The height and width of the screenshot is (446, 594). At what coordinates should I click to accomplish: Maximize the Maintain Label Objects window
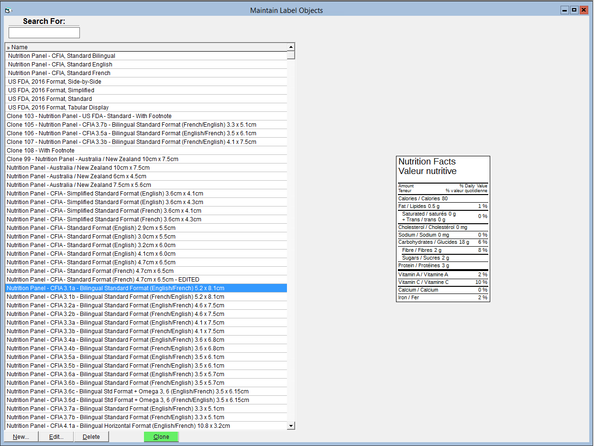pyautogui.click(x=574, y=10)
